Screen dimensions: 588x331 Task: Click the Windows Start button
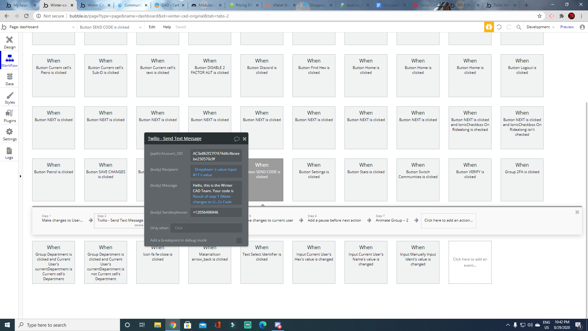[x=7, y=325]
